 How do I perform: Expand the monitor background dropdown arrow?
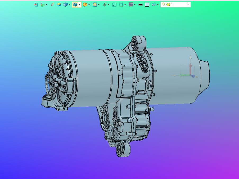pos(135,5)
